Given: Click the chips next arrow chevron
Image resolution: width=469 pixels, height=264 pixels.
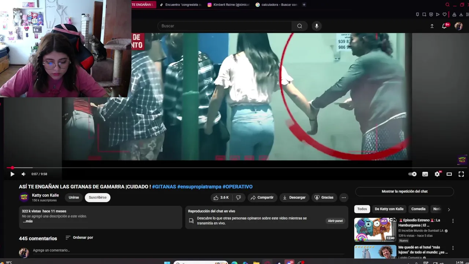Looking at the screenshot, I should (449, 209).
